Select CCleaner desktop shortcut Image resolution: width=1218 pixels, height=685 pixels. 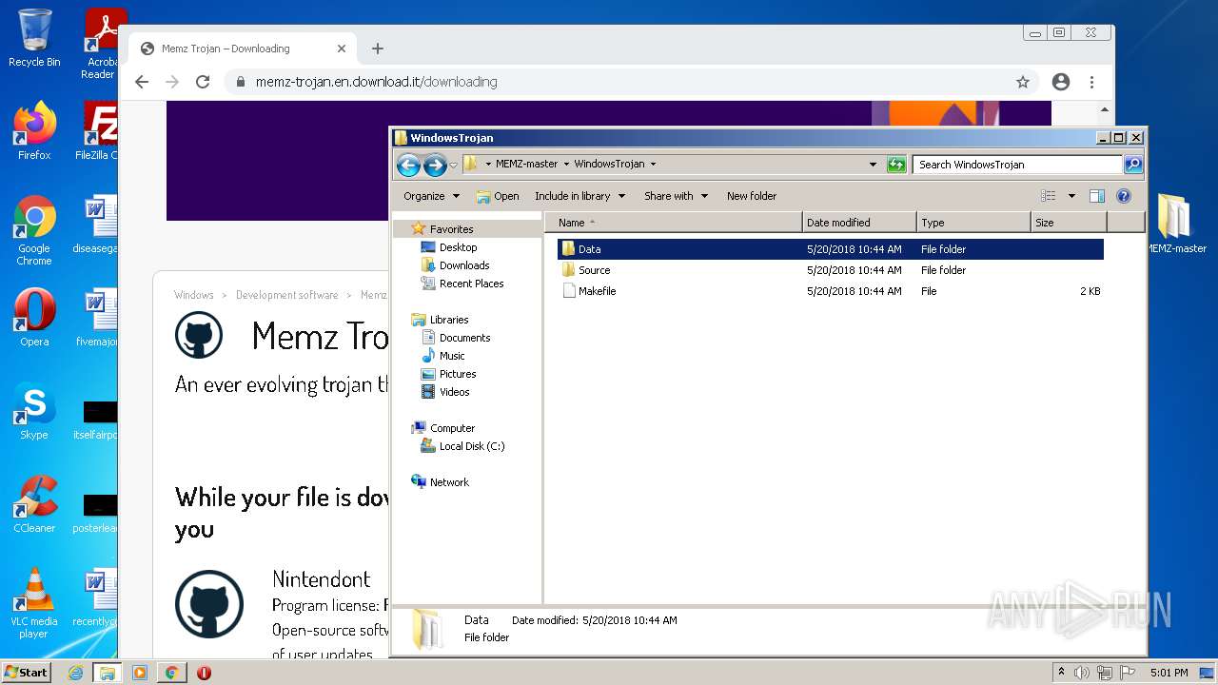34,504
